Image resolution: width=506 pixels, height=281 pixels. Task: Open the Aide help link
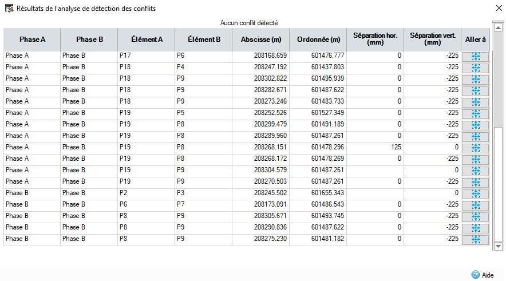click(x=483, y=275)
